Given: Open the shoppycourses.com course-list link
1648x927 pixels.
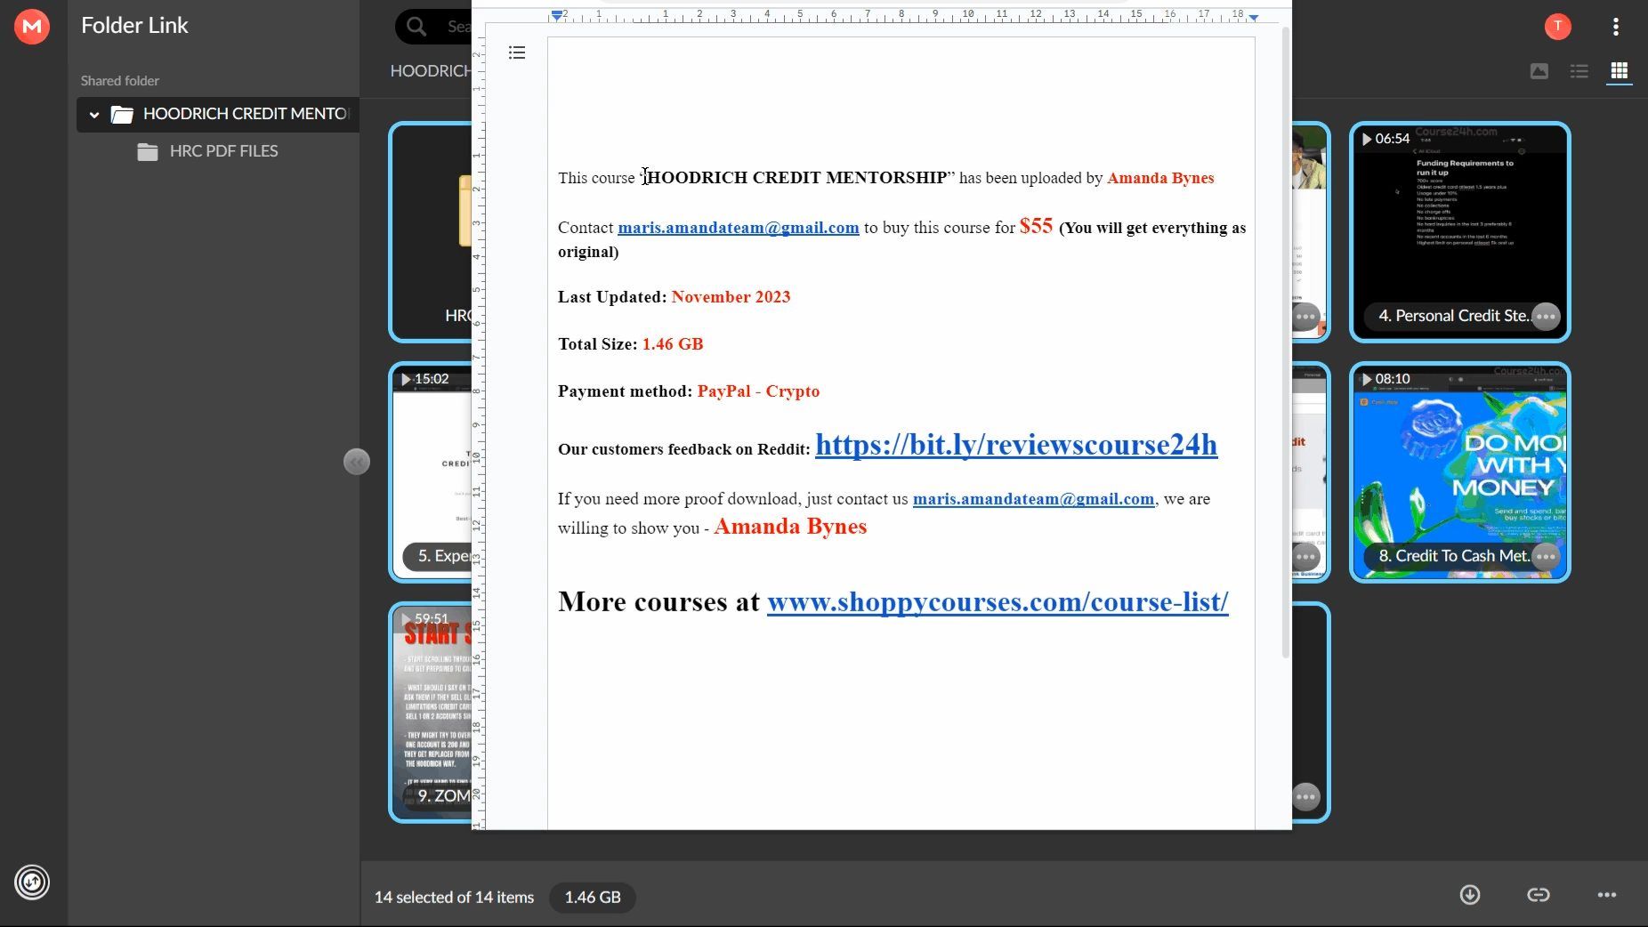Looking at the screenshot, I should (997, 602).
